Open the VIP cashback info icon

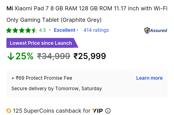108,111
